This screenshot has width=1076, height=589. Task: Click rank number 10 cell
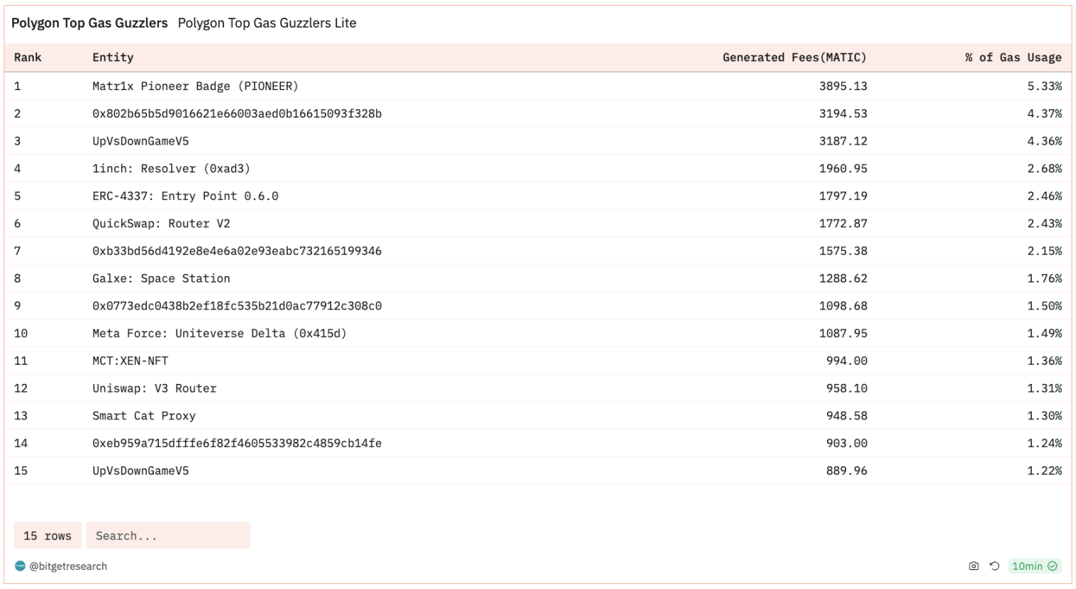coord(21,333)
